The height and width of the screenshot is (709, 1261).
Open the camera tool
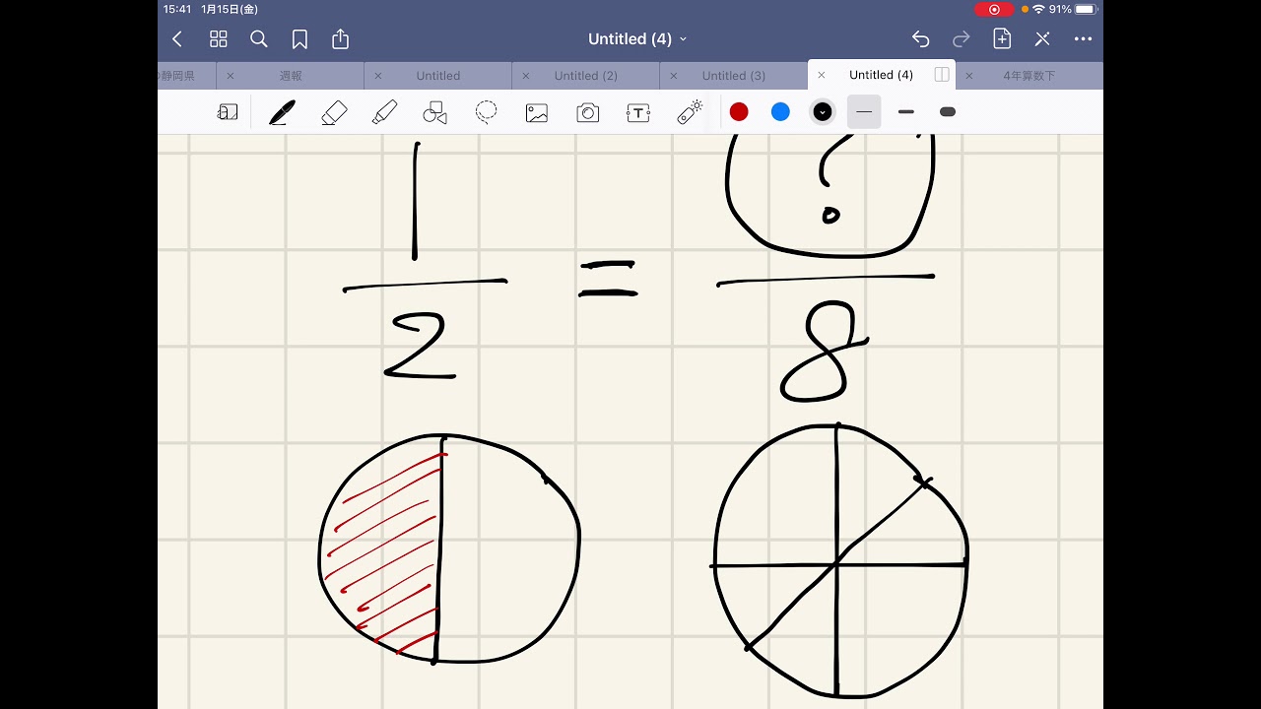coord(588,113)
